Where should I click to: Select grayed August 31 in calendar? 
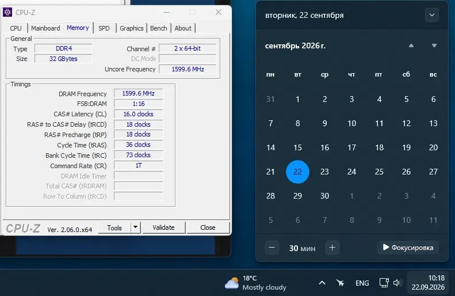[270, 100]
